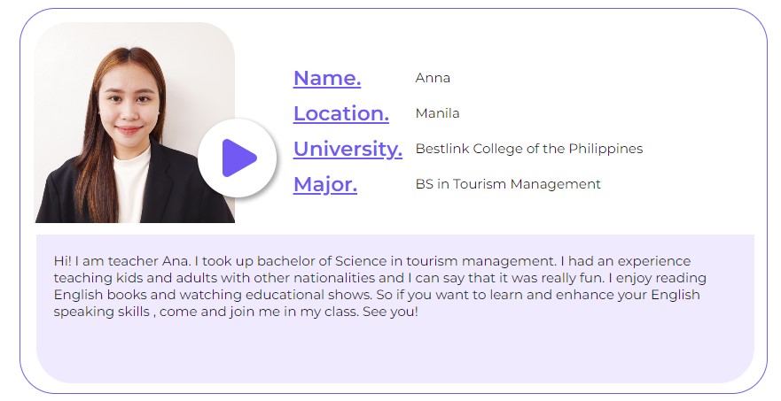The height and width of the screenshot is (401, 781).
Task: Click the underlined Name. label
Action: (x=327, y=78)
